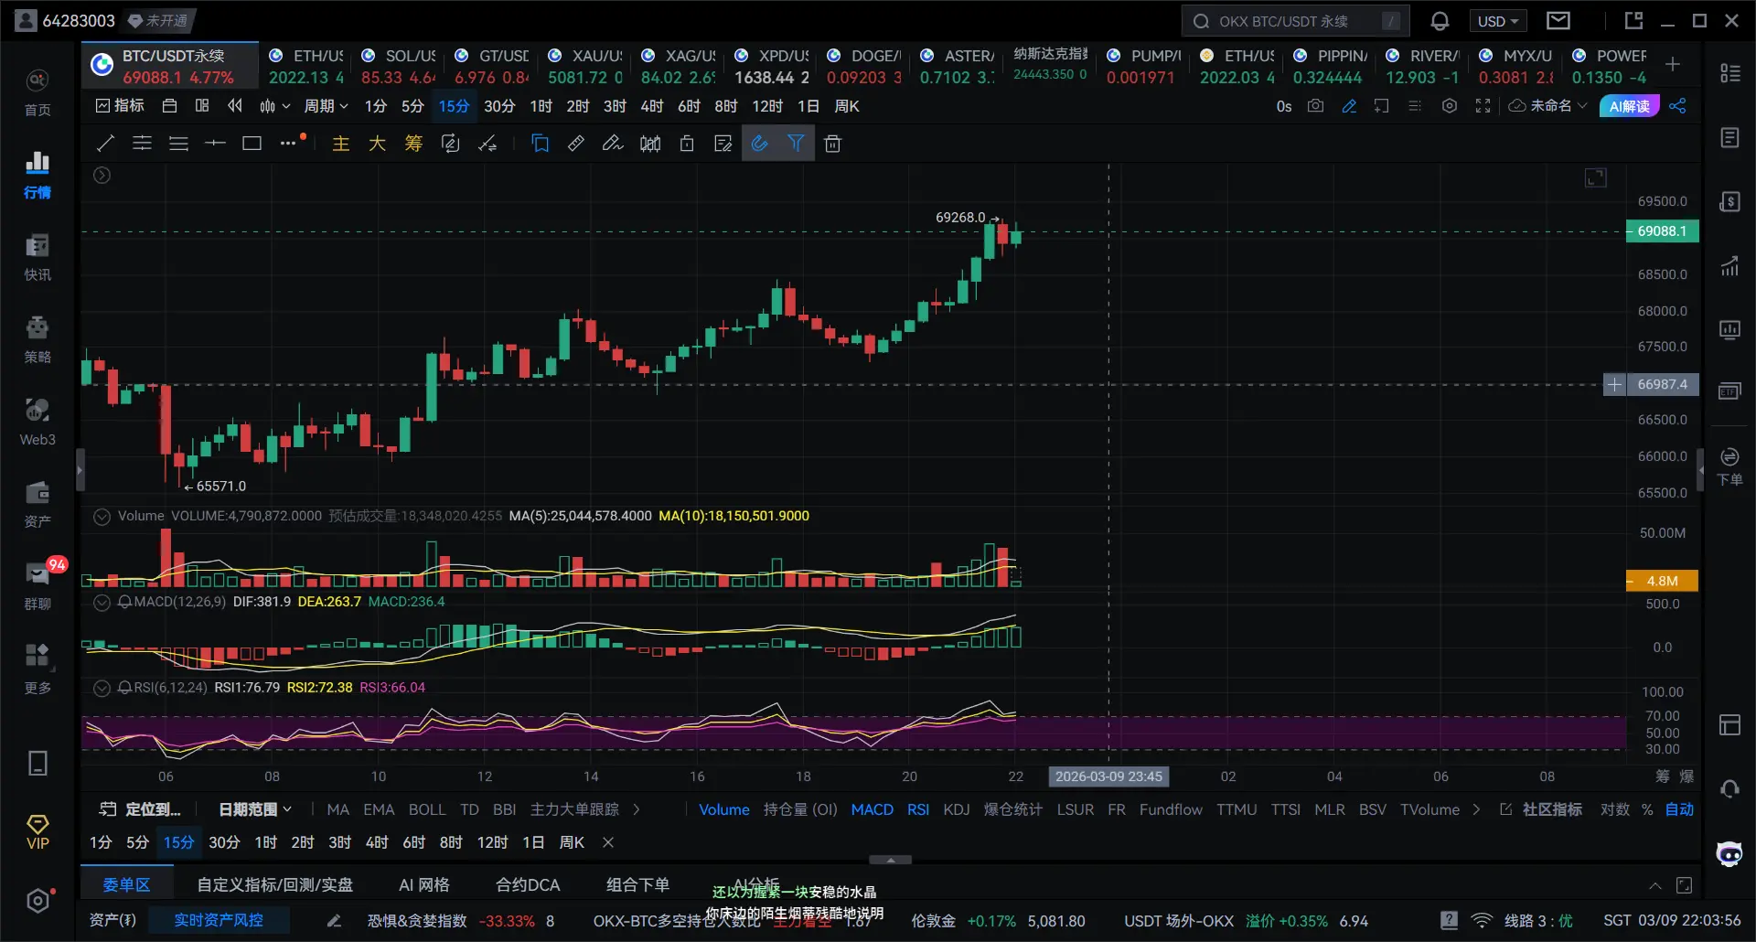1756x942 pixels.
Task: Toggle 对数 logarithmic scale
Action: pyautogui.click(x=1614, y=809)
